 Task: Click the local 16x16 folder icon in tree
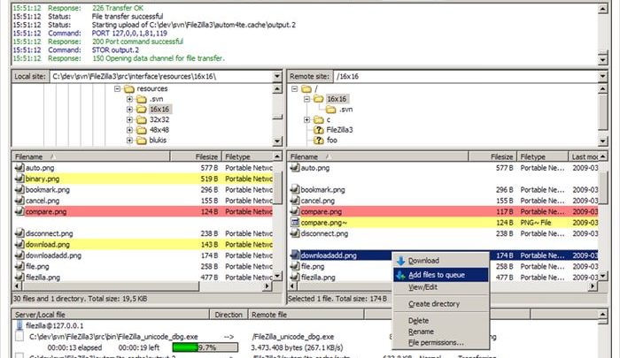tap(142, 110)
